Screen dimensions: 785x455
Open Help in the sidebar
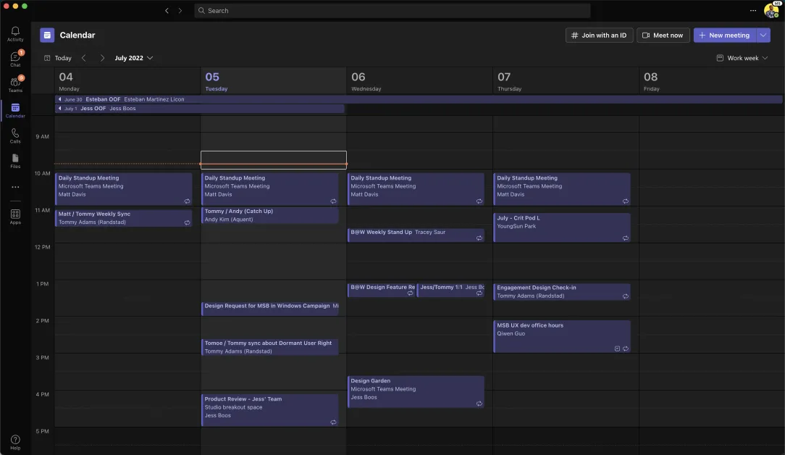click(15, 442)
